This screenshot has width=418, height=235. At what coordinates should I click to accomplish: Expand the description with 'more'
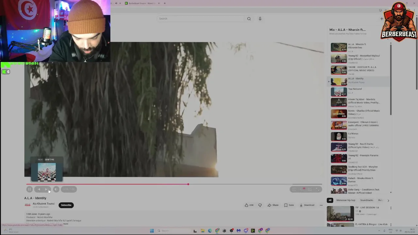click(x=66, y=224)
